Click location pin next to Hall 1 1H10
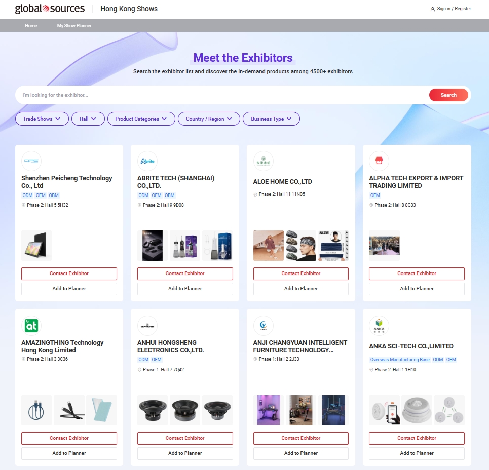 coord(371,370)
